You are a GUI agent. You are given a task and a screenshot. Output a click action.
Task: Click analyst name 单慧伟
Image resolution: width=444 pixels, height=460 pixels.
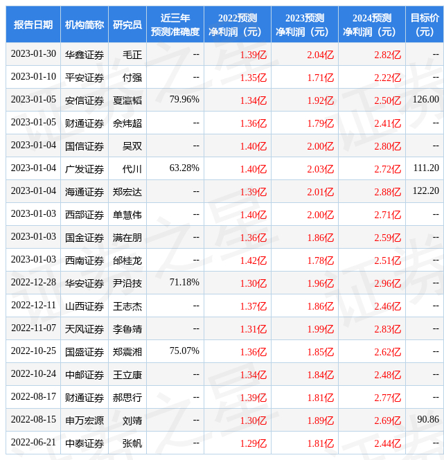pyautogui.click(x=127, y=215)
